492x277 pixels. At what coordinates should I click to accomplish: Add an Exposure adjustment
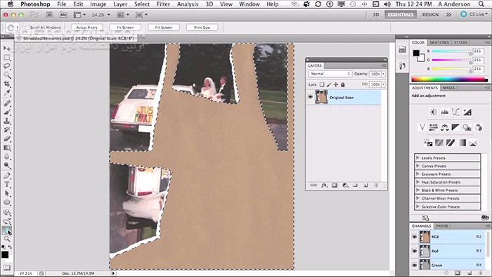point(467,112)
